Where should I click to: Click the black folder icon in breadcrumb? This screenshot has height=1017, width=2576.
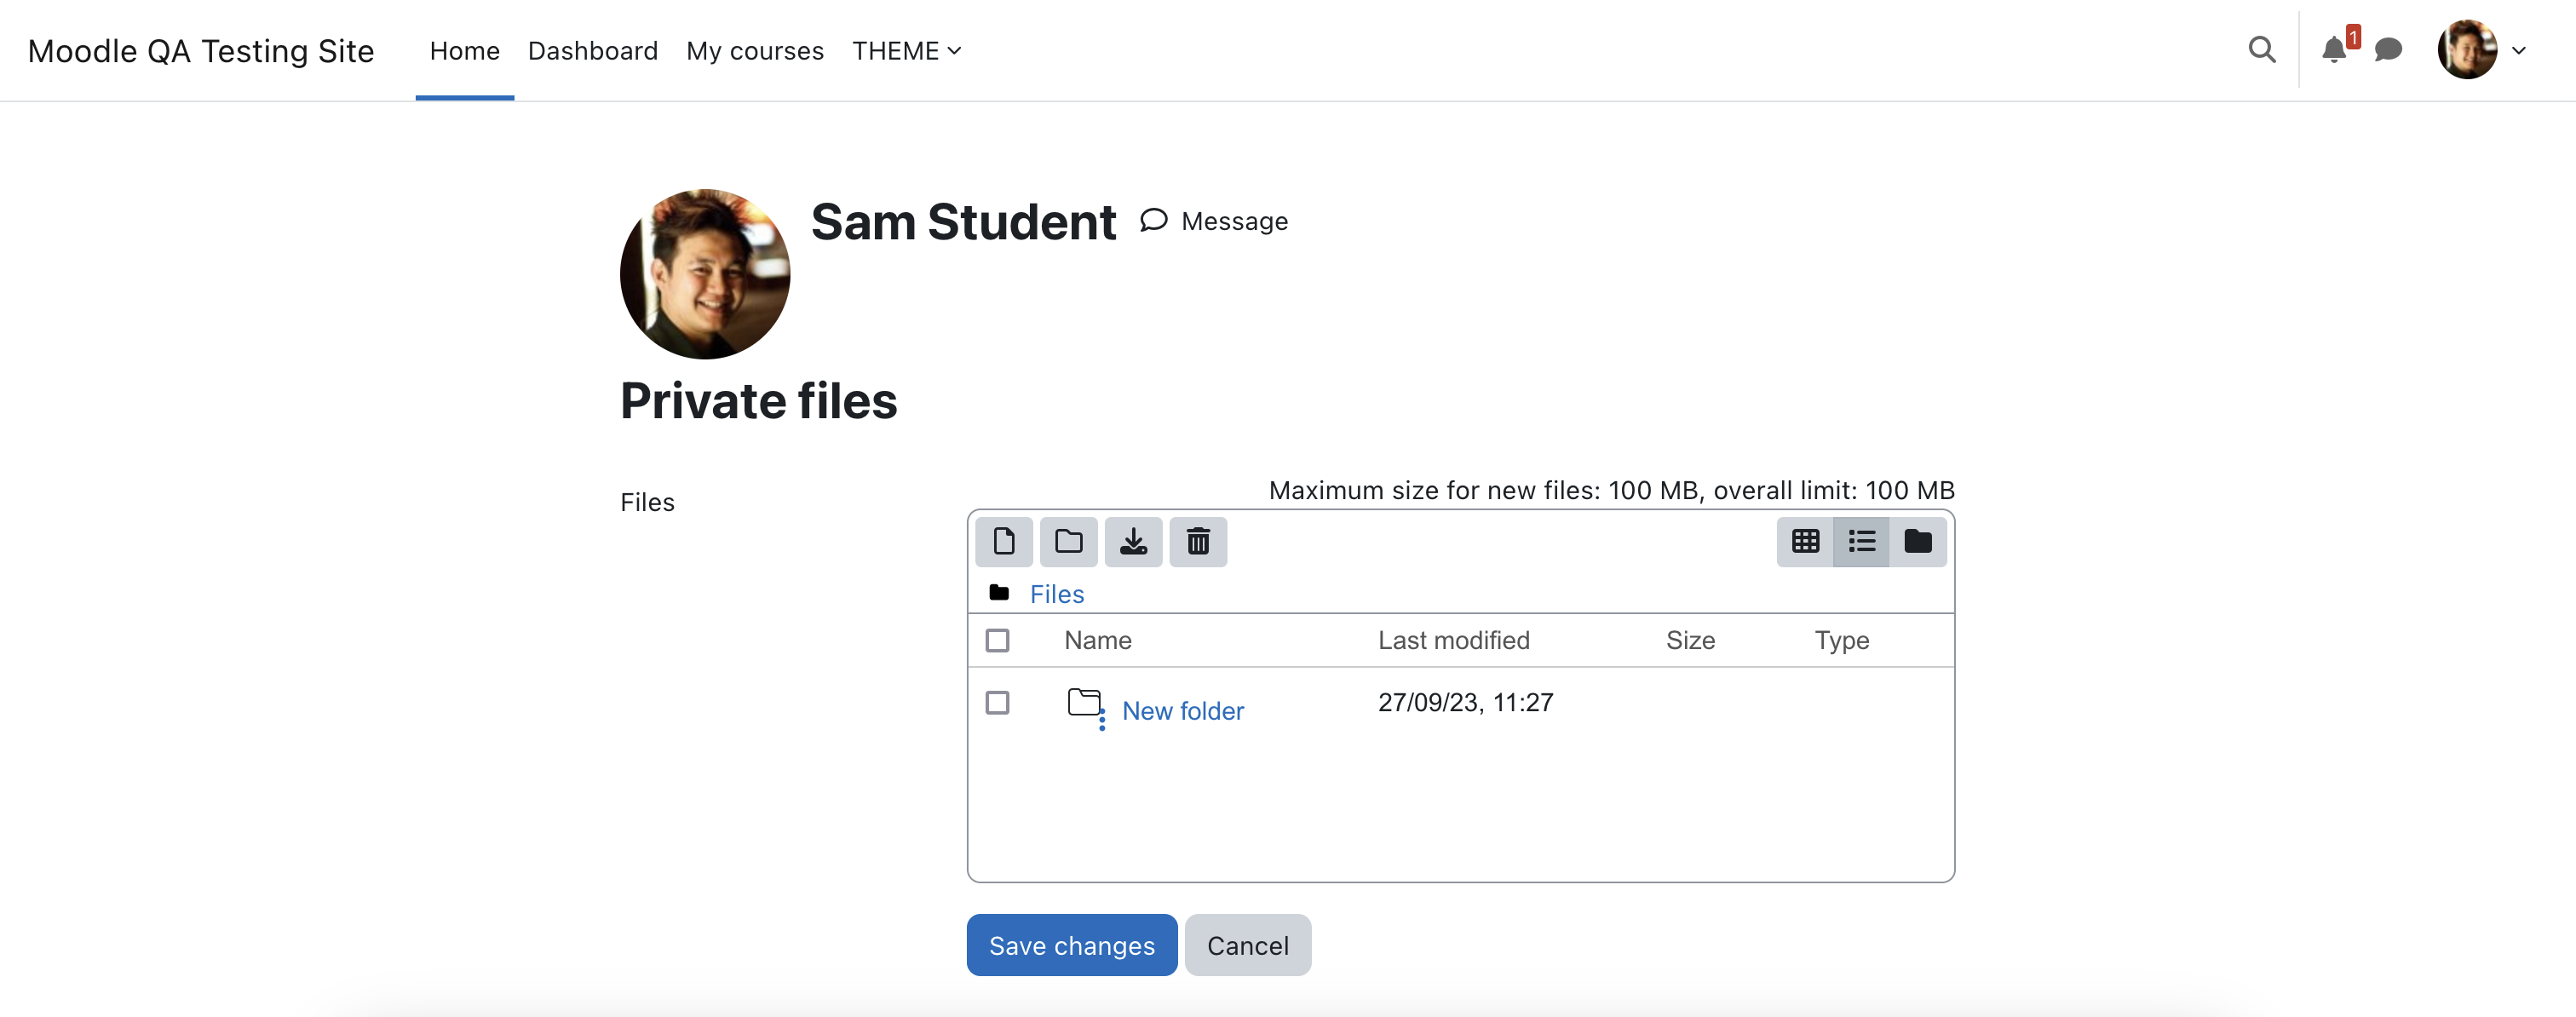click(x=998, y=592)
